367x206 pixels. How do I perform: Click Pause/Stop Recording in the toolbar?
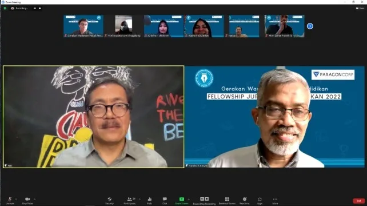pos(204,201)
